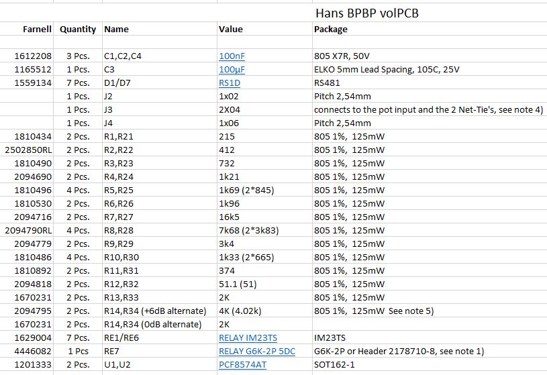This screenshot has width=547, height=375.
Task: Select the cell with Farnell number 1612208
Action: point(27,56)
